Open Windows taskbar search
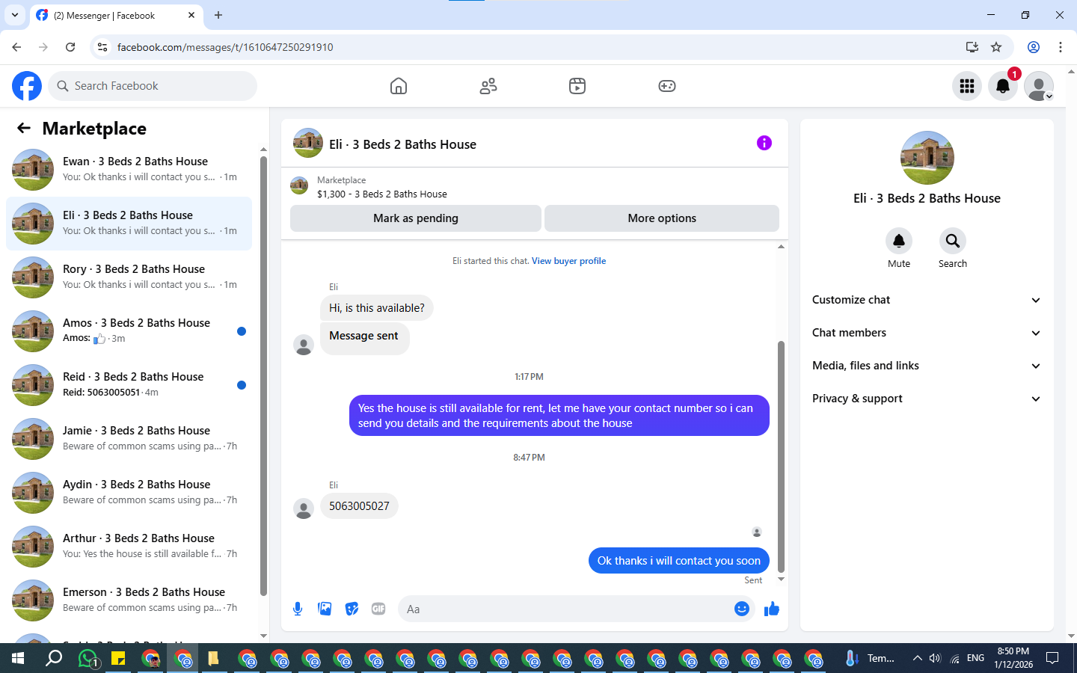This screenshot has height=673, width=1077. tap(54, 659)
